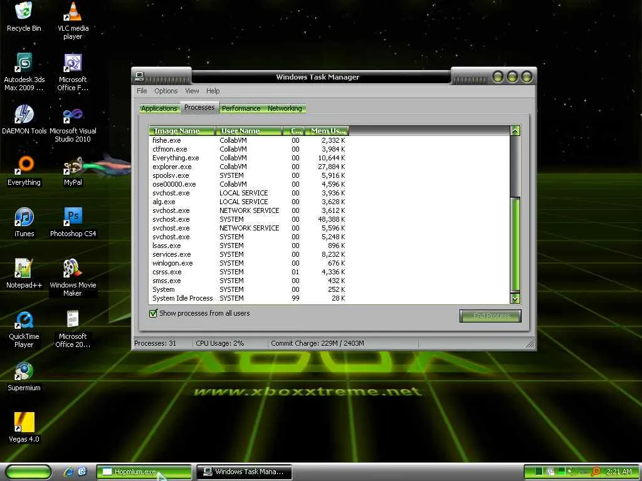Open the View menu
This screenshot has width=642, height=481.
192,91
